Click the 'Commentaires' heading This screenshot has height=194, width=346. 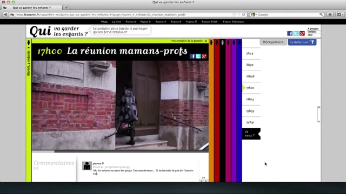click(54, 163)
